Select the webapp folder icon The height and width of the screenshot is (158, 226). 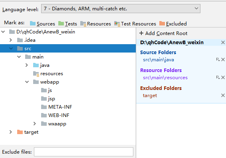pos(36,82)
